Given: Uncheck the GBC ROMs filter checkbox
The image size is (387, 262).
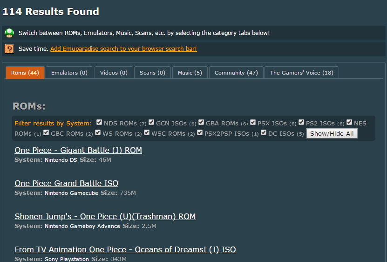Looking at the screenshot, I should coord(46,132).
